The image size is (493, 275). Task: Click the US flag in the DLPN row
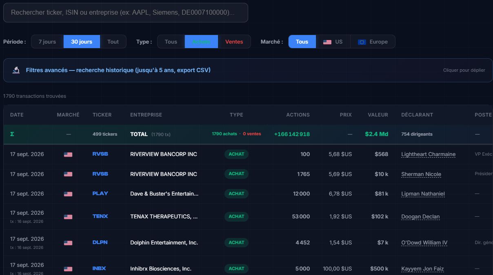68,243
